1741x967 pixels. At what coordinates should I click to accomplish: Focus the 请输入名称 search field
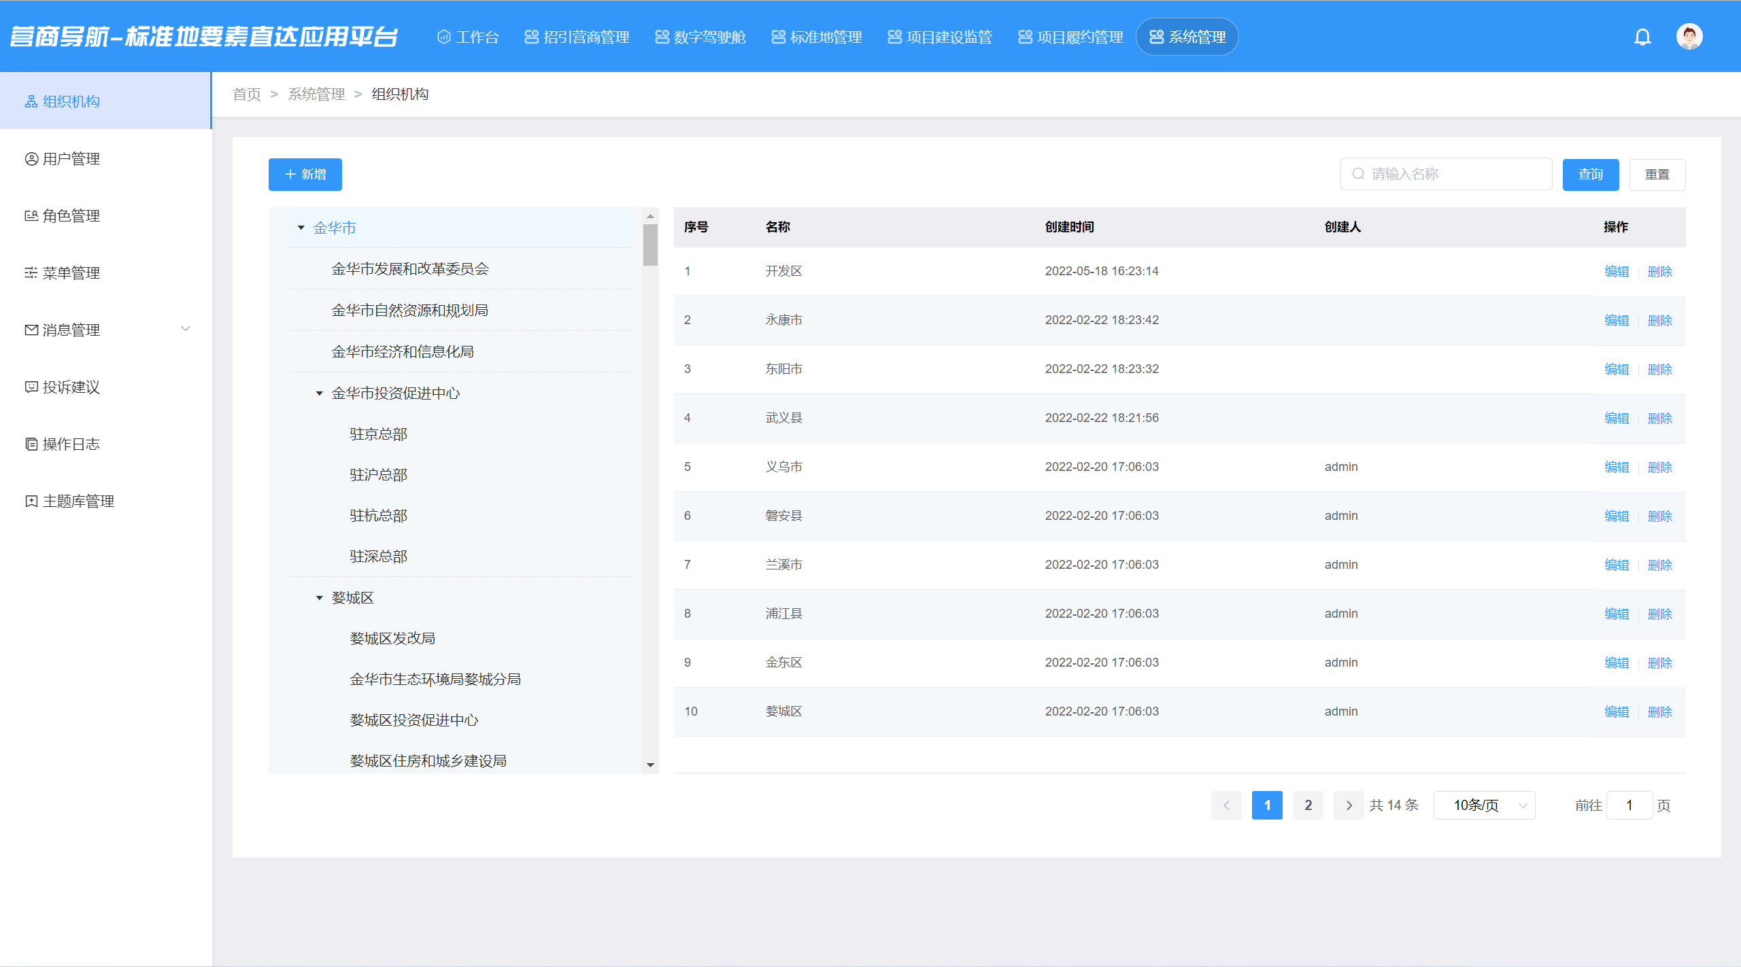pyautogui.click(x=1447, y=174)
